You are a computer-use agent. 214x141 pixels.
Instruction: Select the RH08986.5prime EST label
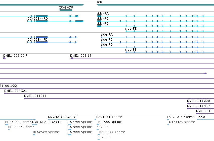click(46, 132)
